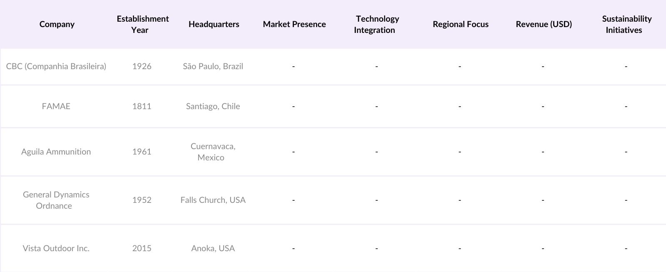Click the 1811 establishment year cell
This screenshot has height=272, width=666.
click(142, 106)
